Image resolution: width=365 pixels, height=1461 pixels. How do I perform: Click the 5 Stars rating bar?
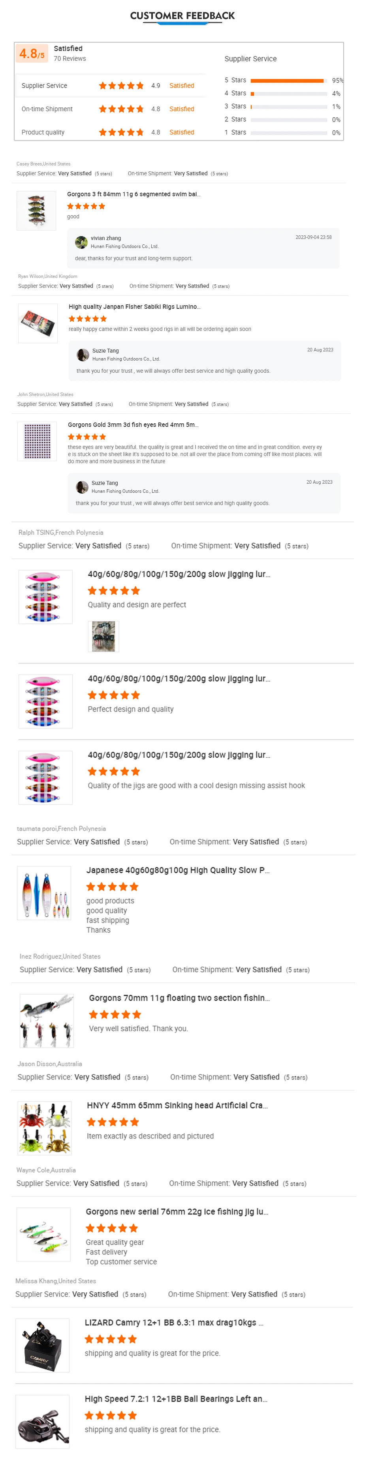click(x=287, y=81)
